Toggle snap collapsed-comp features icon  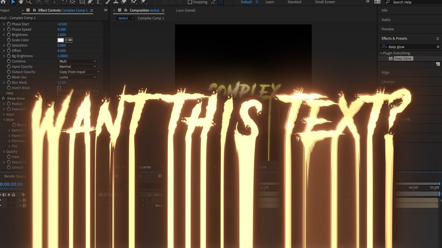pyautogui.click(x=221, y=2)
